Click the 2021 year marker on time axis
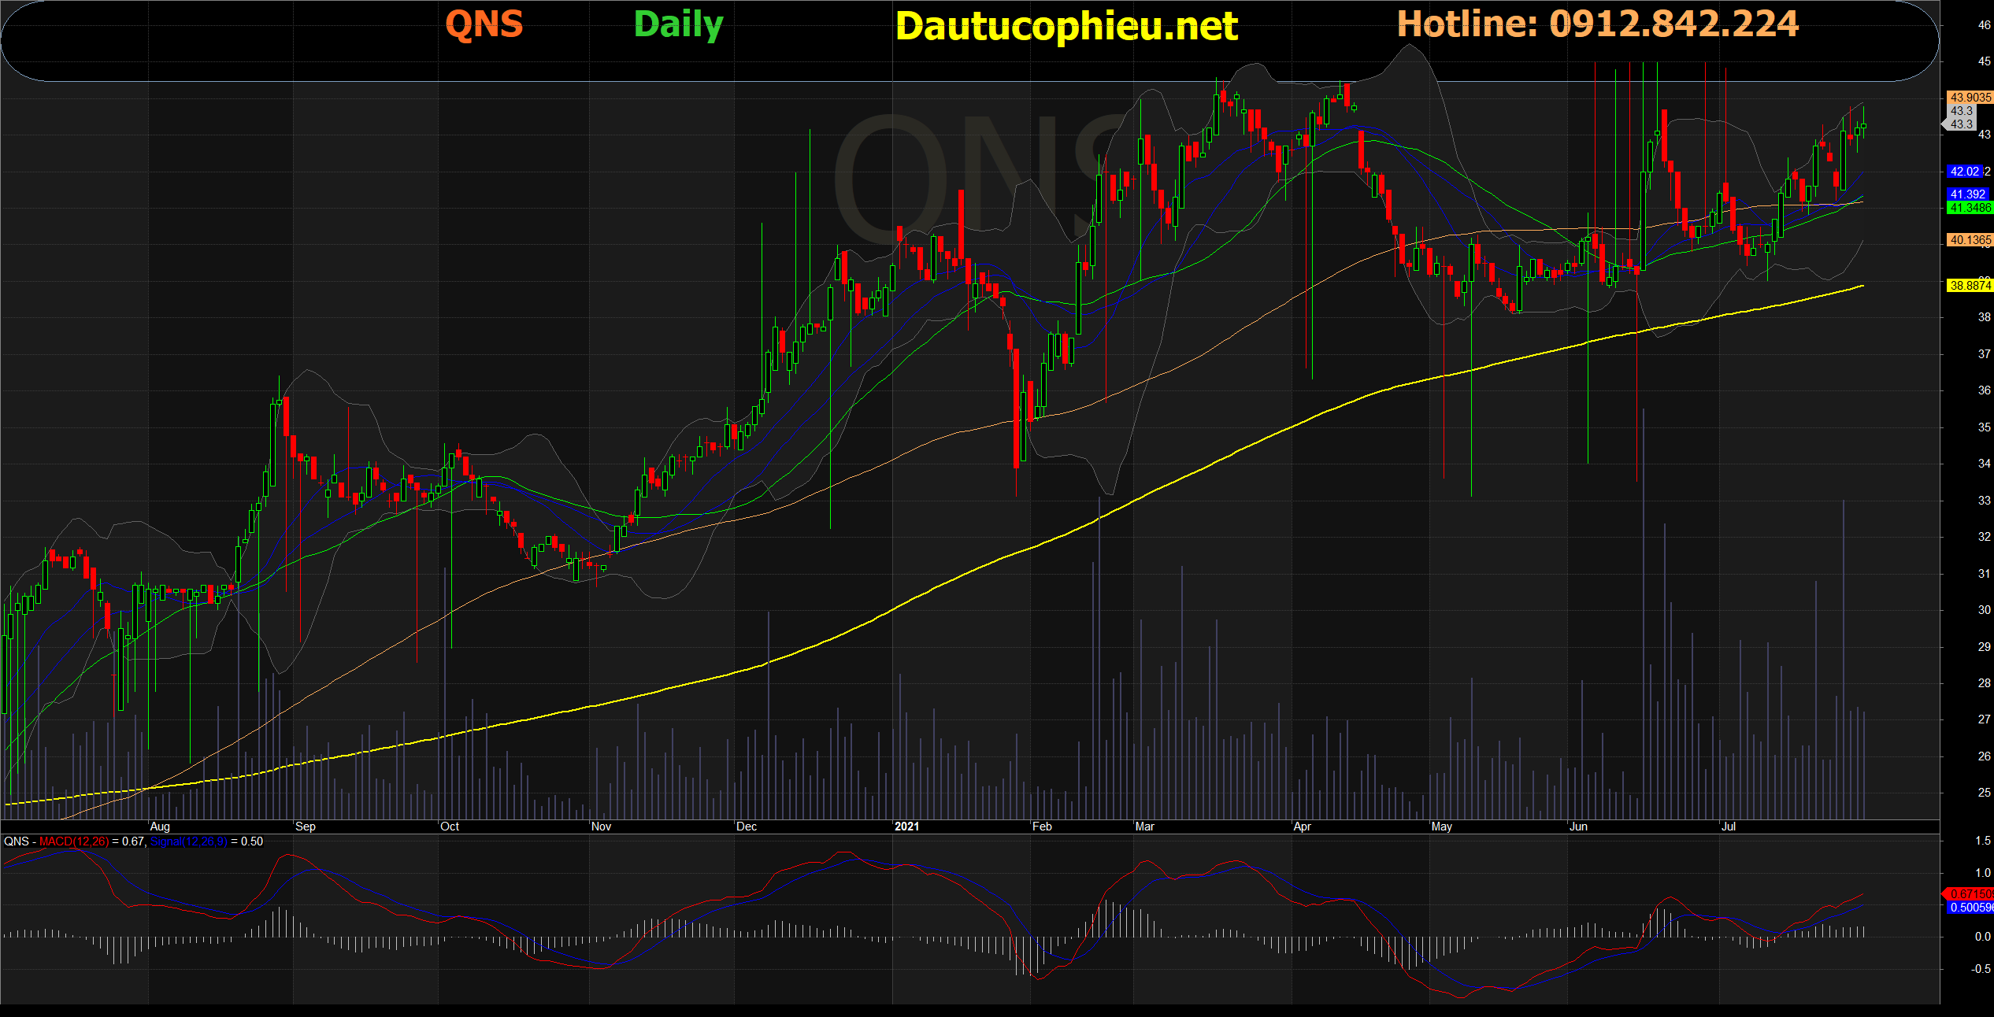Viewport: 1994px width, 1017px height. coord(906,827)
